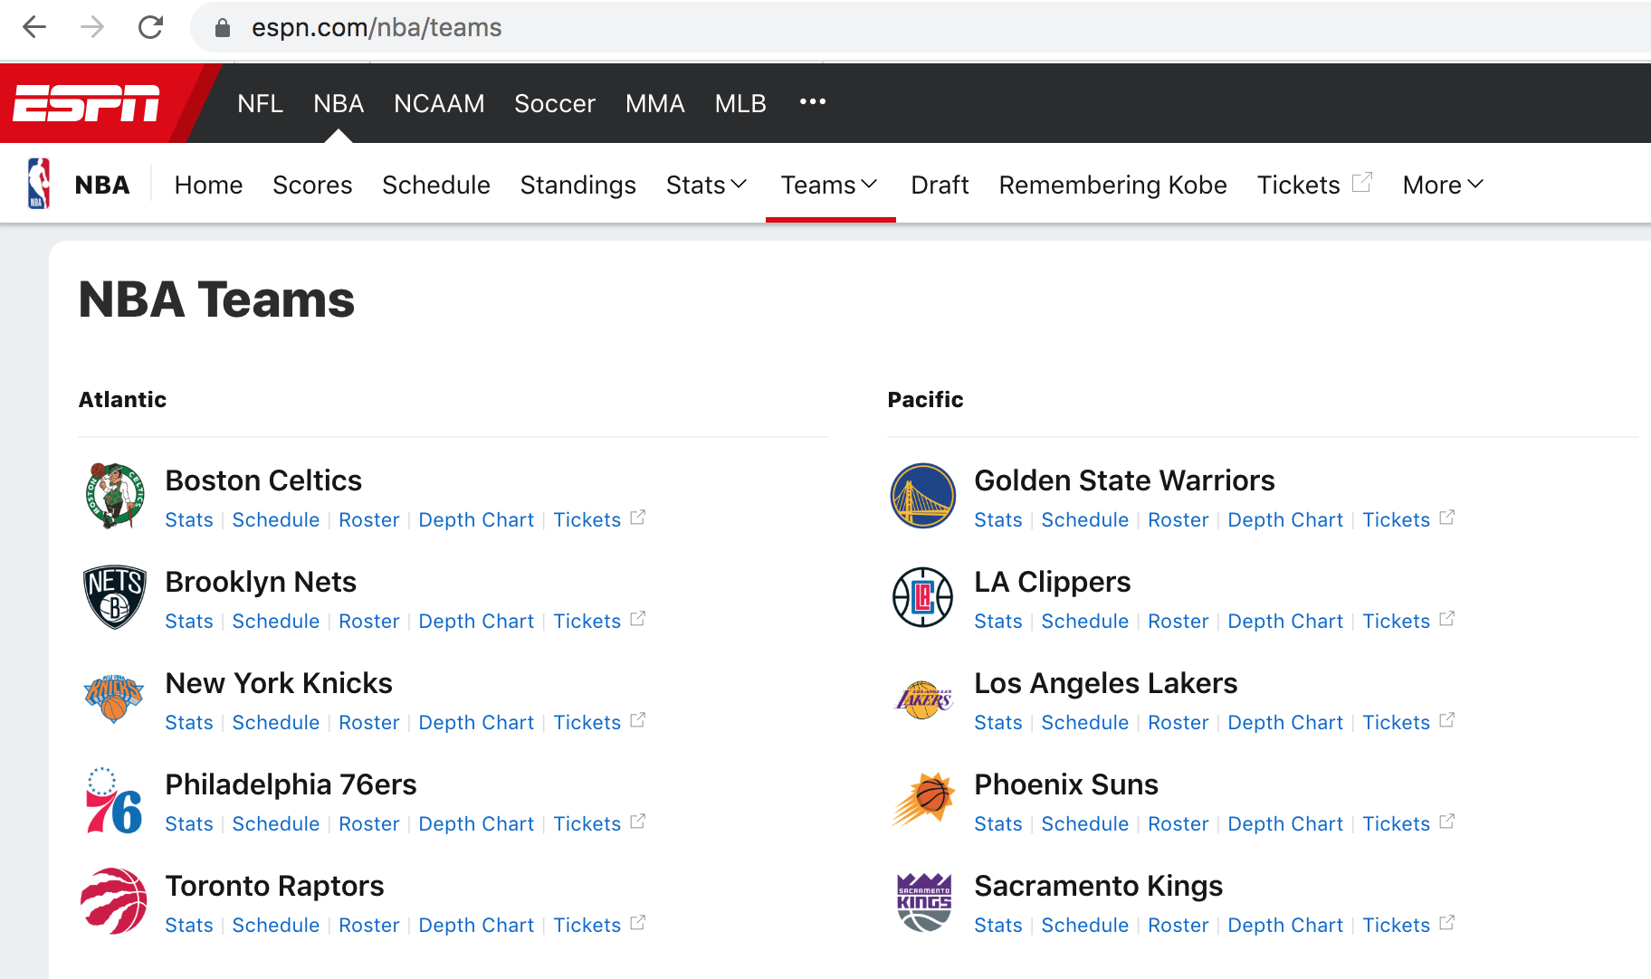1651x979 pixels.
Task: Open the three-dot more sports menu
Action: tap(813, 101)
